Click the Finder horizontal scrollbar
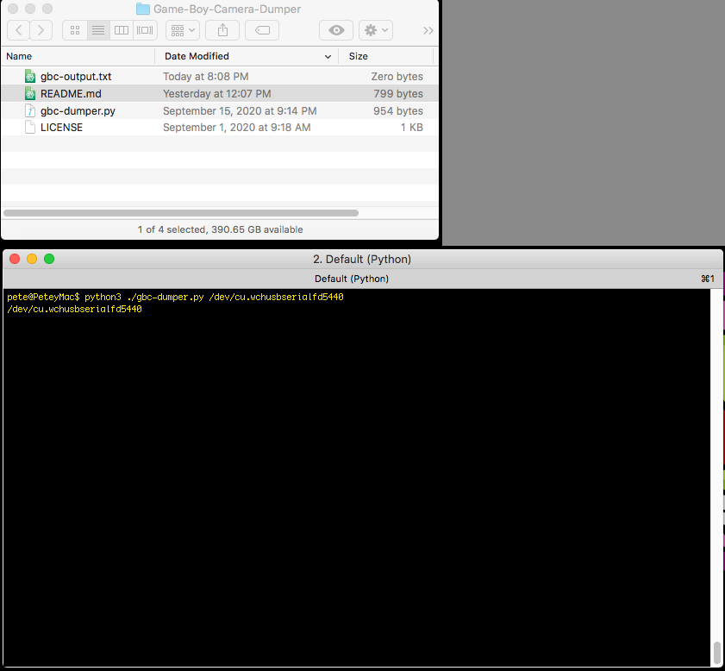Viewport: 725px width, 671px height. (181, 212)
